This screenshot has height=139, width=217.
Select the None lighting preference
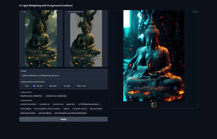26,86
